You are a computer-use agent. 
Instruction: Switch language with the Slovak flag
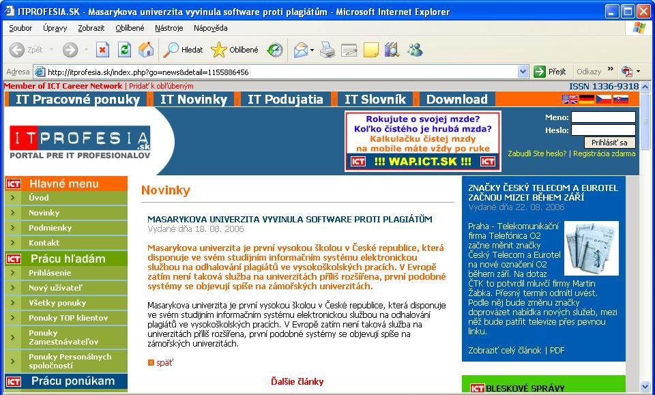[620, 100]
